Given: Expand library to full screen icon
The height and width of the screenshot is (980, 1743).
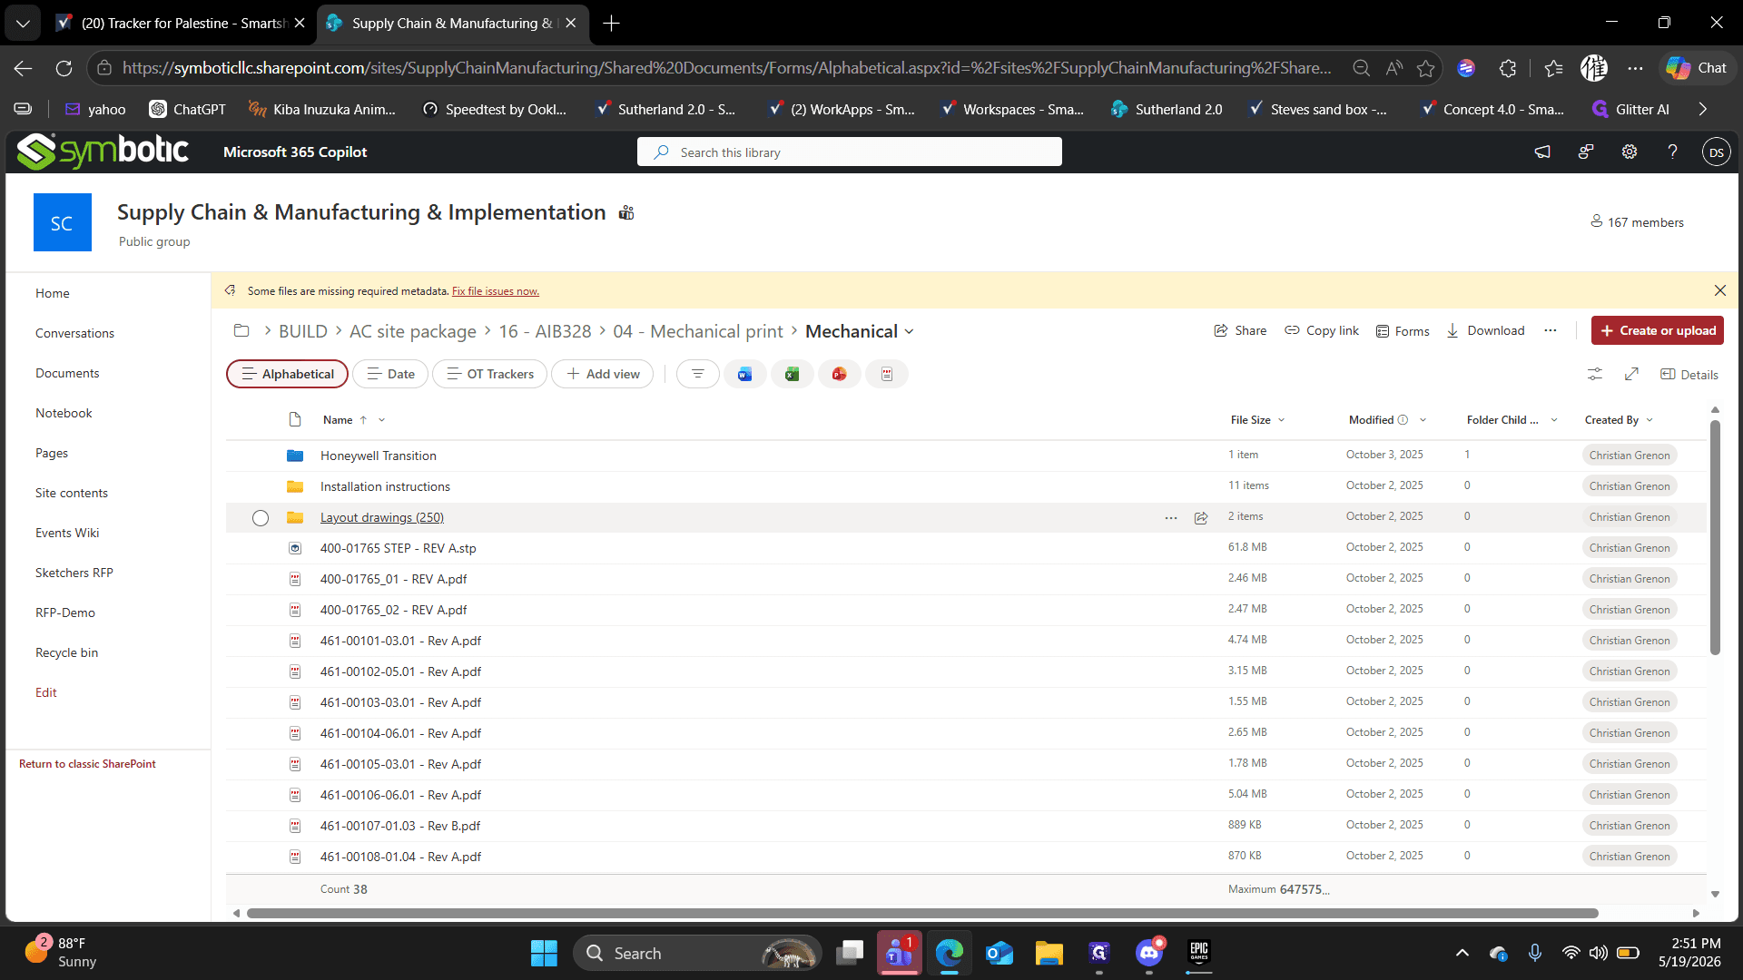Looking at the screenshot, I should 1631,374.
